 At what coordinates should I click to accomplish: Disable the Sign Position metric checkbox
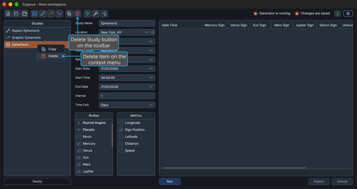click(121, 130)
